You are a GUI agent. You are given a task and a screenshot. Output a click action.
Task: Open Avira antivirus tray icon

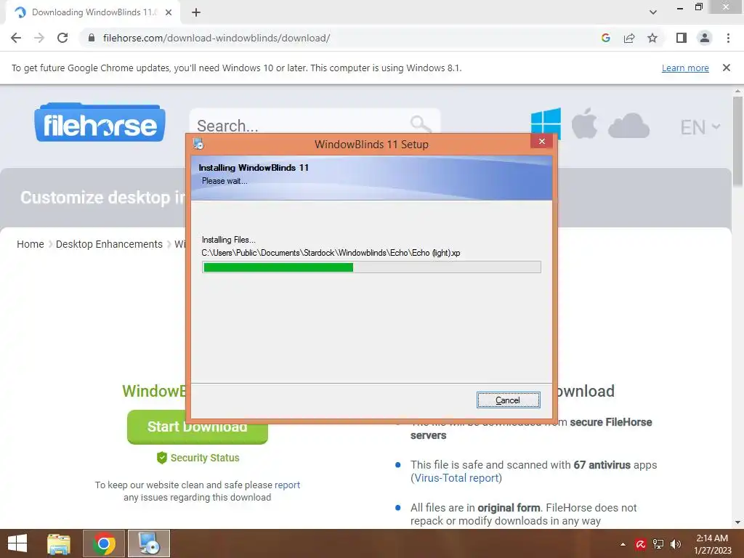click(x=641, y=544)
